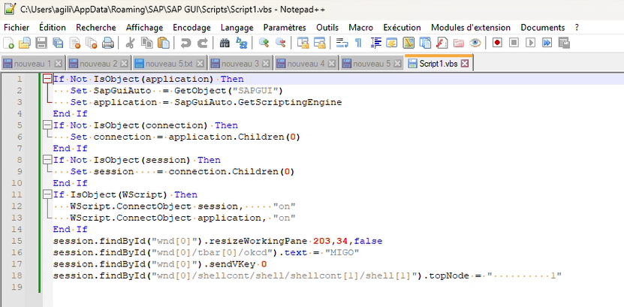Viewport: 624px width, 307px height.
Task: Open the Édition menu
Action: (x=53, y=28)
